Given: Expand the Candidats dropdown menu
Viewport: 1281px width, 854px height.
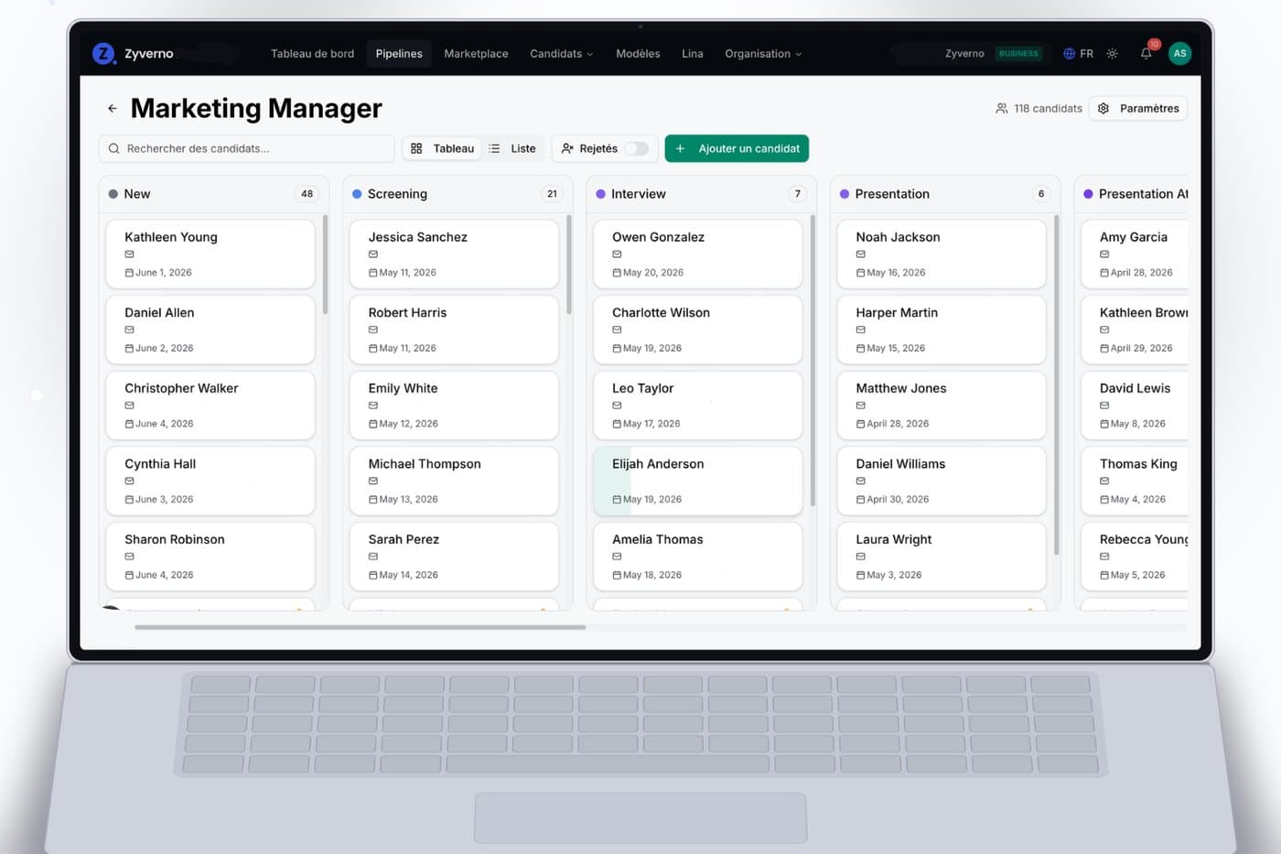Looking at the screenshot, I should pyautogui.click(x=561, y=53).
